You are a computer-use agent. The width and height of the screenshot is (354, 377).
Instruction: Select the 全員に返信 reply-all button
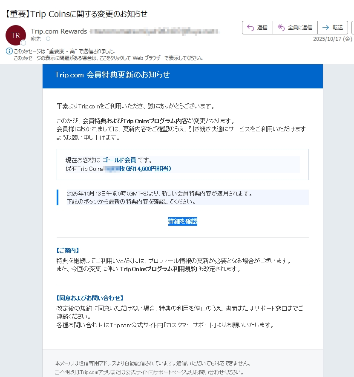(x=295, y=27)
